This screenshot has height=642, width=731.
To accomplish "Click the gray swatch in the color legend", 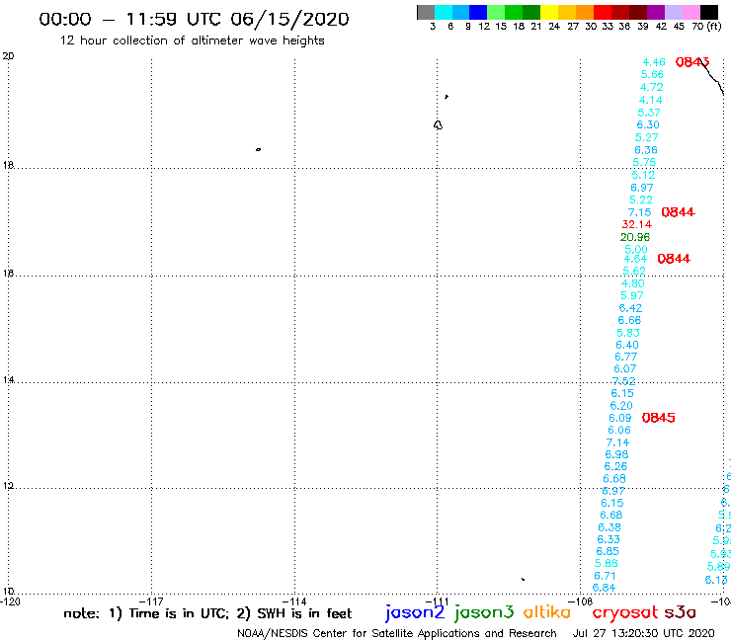I will click(426, 12).
